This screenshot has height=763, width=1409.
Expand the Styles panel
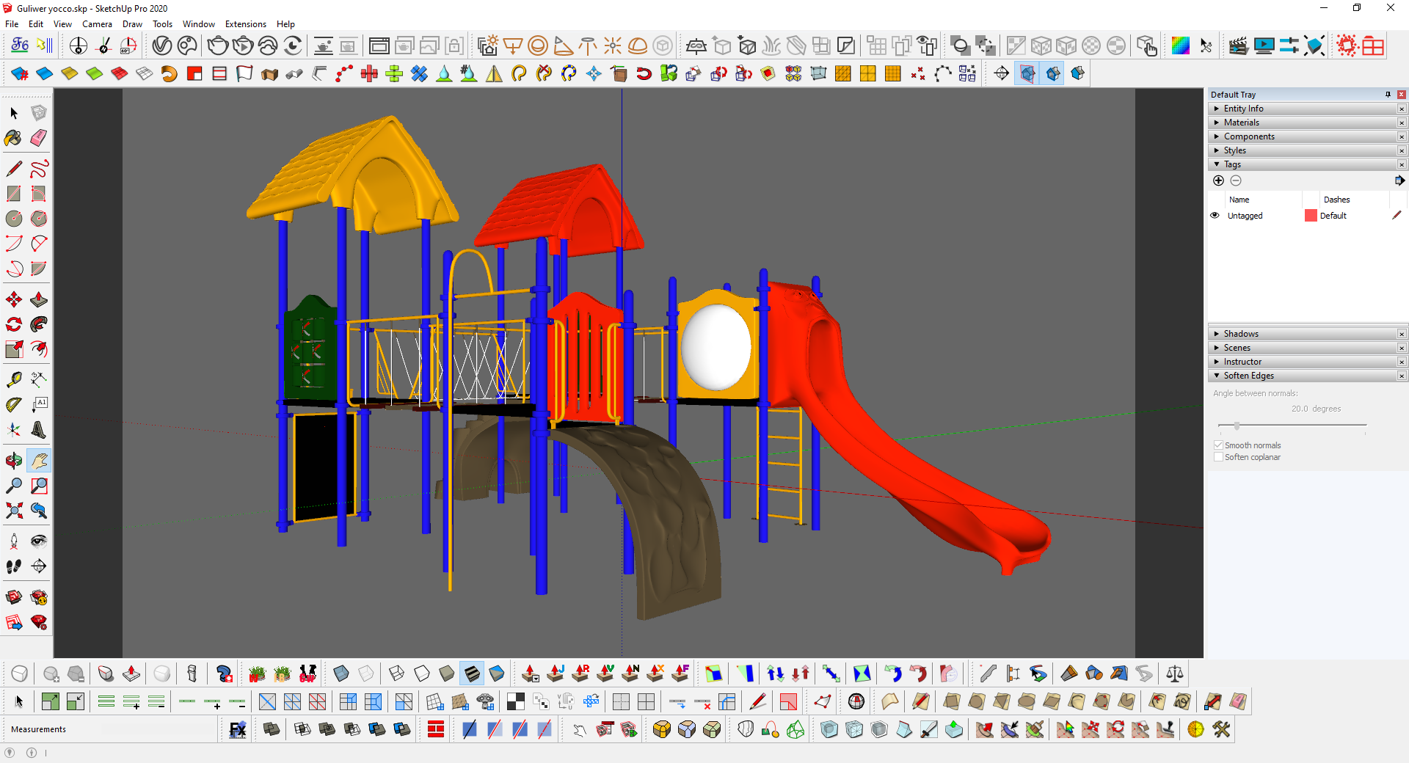tap(1303, 150)
